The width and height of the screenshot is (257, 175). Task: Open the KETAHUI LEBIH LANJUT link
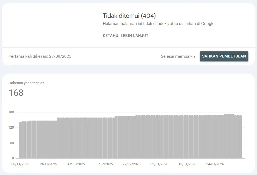point(125,36)
